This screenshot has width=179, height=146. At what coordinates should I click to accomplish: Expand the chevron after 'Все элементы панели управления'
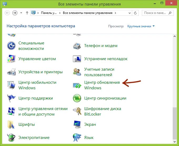click(x=116, y=13)
